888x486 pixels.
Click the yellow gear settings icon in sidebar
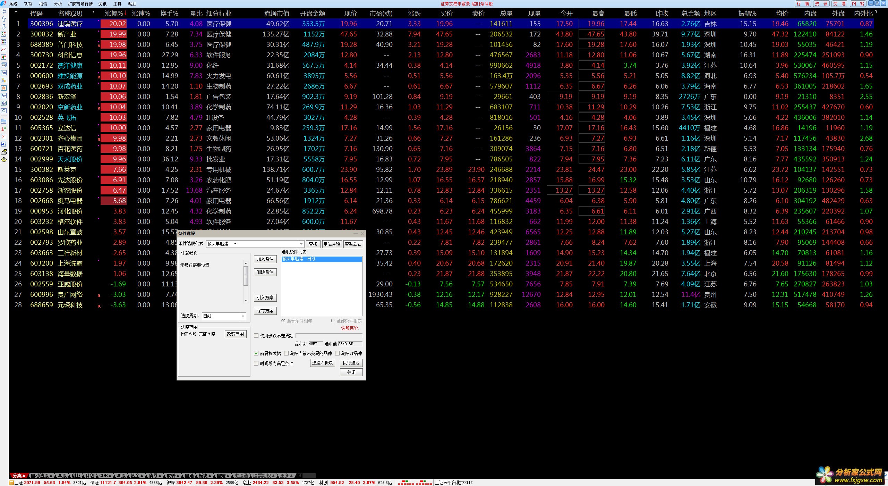coord(4,160)
